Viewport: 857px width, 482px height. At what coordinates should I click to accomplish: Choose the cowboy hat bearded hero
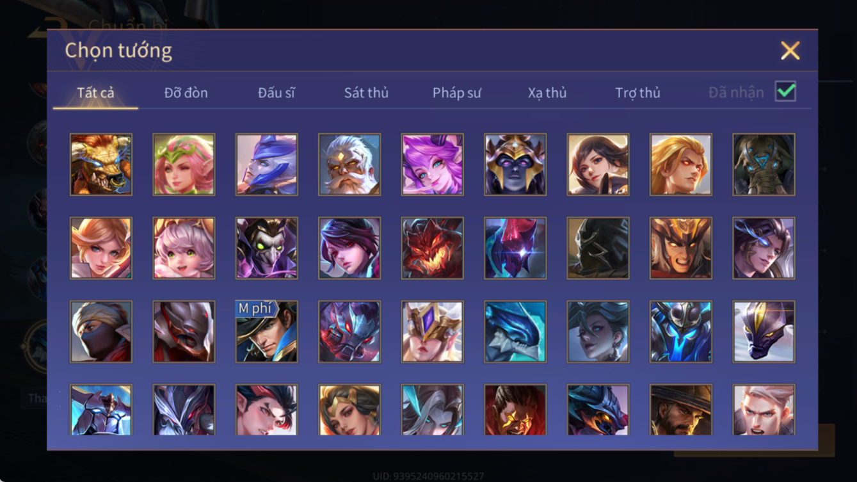pyautogui.click(x=681, y=410)
